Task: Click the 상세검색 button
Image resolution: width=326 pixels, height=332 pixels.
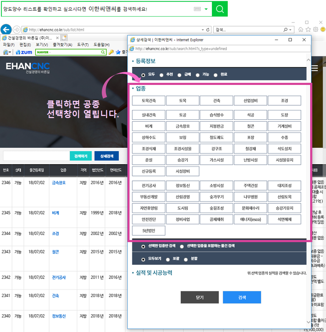Action: [107, 156]
